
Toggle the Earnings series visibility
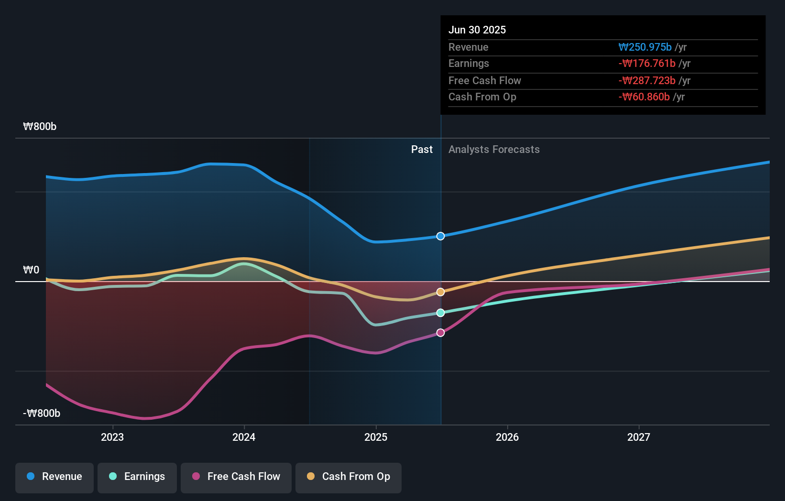[137, 477]
